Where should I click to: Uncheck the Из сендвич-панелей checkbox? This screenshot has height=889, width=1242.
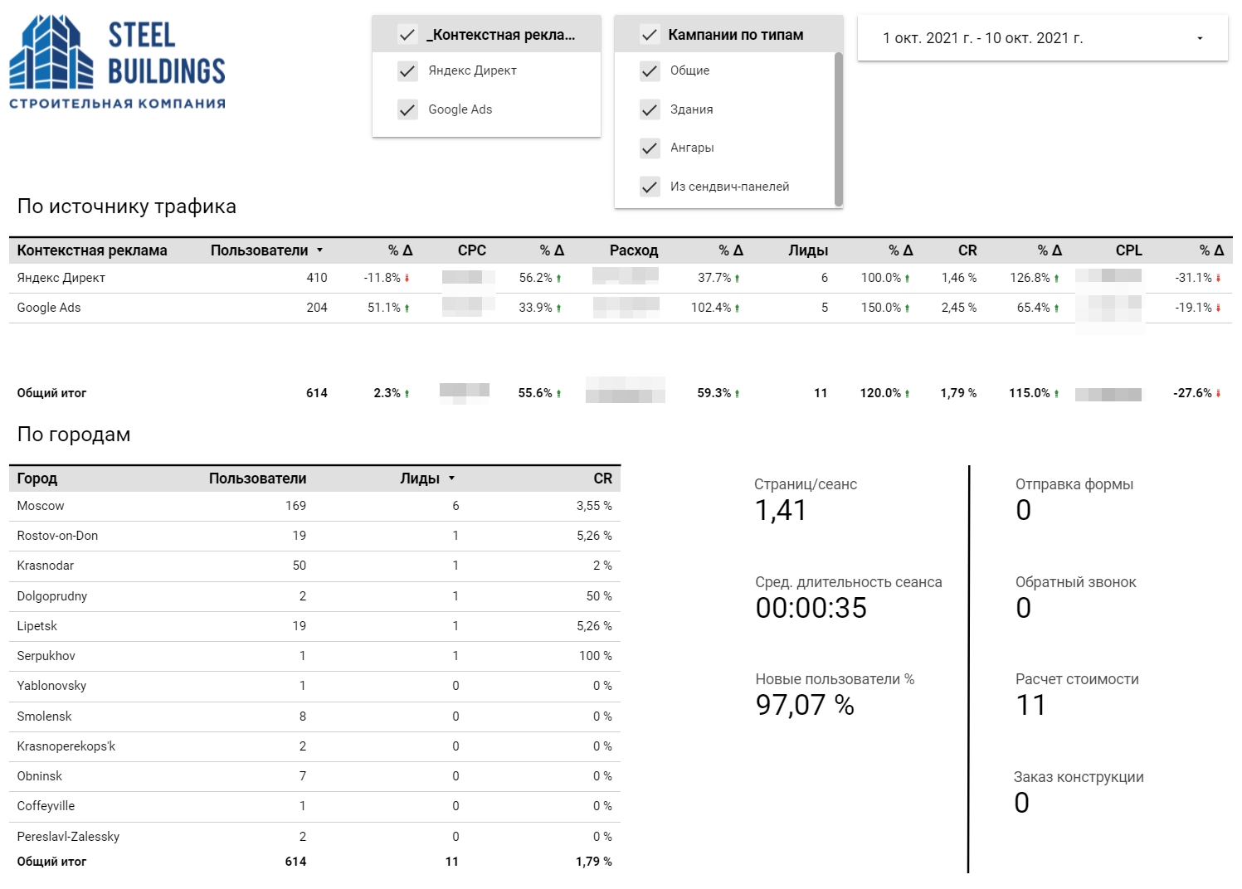pyautogui.click(x=650, y=187)
